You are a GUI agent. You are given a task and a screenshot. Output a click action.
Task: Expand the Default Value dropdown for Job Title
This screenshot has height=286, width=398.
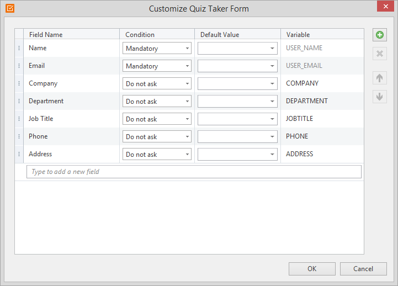237,119
